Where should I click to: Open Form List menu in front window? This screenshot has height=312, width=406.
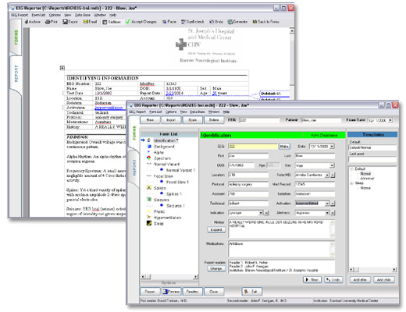pyautogui.click(x=155, y=112)
